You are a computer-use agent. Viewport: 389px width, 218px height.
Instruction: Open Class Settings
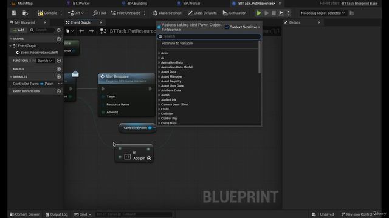pos(167,13)
